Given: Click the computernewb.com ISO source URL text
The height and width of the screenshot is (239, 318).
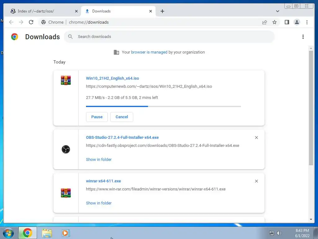Looking at the screenshot, I should (149, 87).
